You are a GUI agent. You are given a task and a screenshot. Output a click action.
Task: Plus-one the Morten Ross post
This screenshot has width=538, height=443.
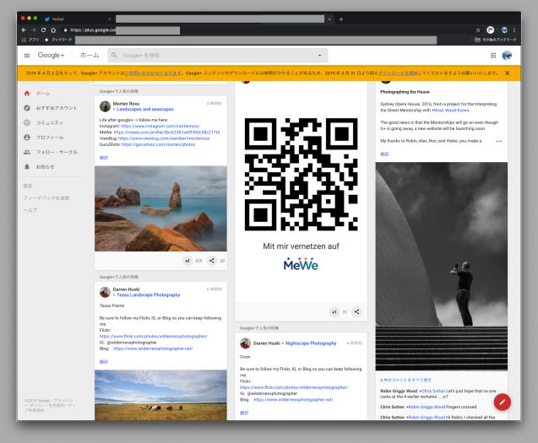click(x=187, y=261)
